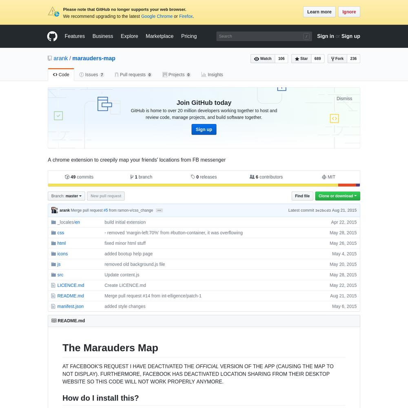
Task: Star the marauders-map repository
Action: 301,58
